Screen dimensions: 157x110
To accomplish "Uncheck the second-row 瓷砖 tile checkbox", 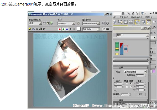I will tap(131, 87).
